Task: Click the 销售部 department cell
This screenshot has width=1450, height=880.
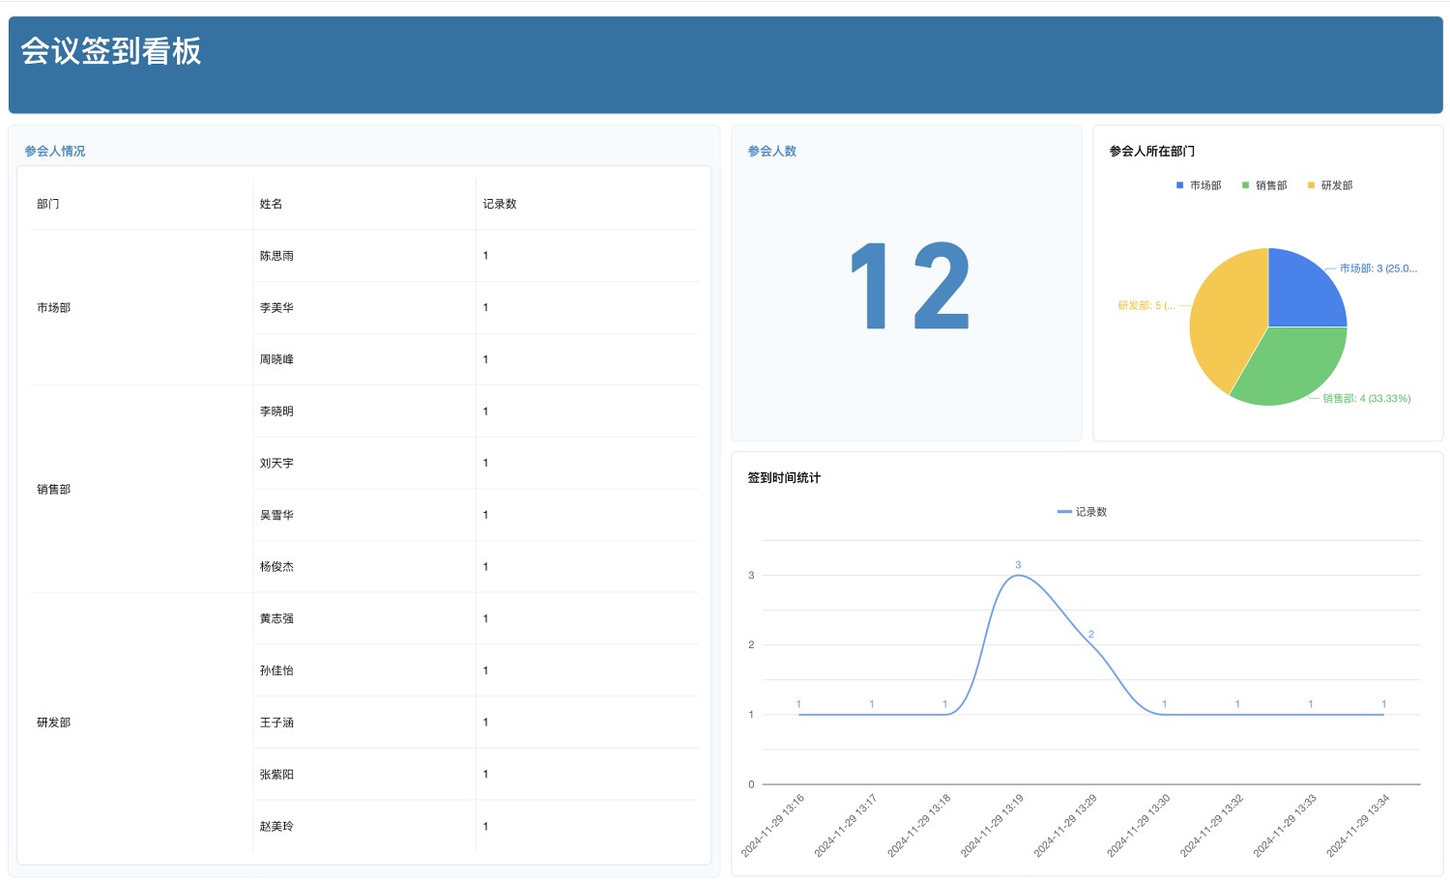Action: (x=141, y=489)
